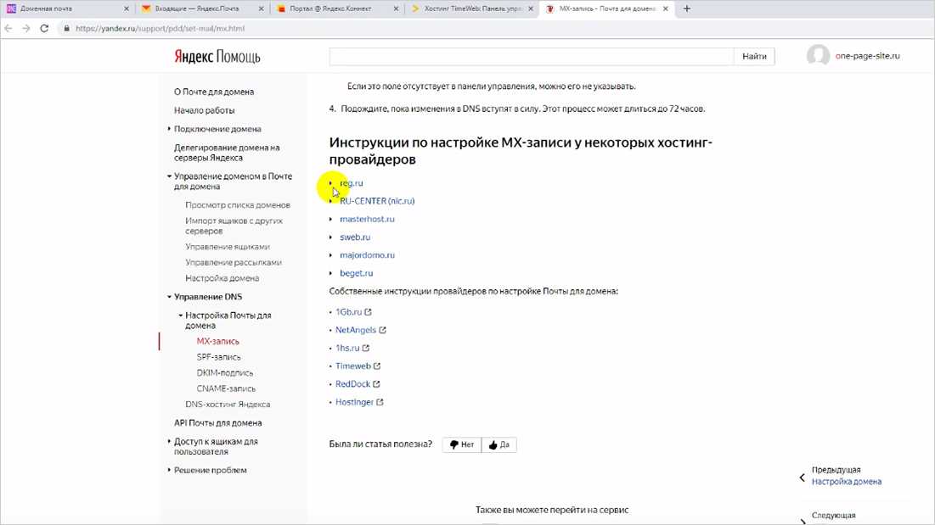Screen dimensions: 935x525
Task: Vote Нет on article usefulness
Action: [461, 444]
